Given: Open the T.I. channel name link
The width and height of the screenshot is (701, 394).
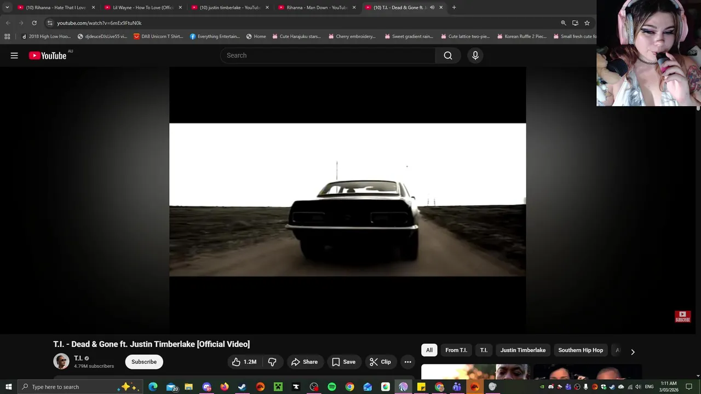Looking at the screenshot, I should pyautogui.click(x=78, y=358).
